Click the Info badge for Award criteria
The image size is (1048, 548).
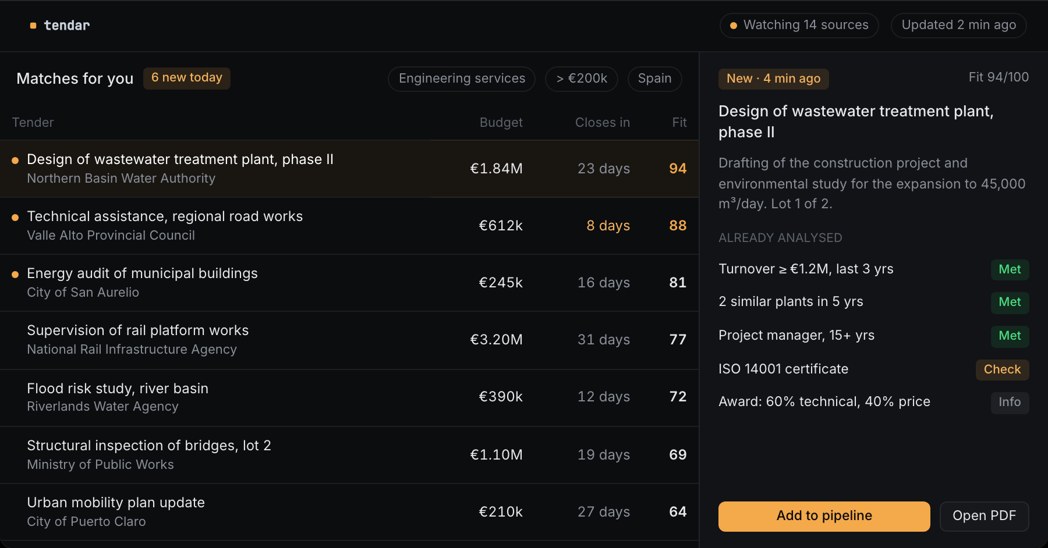pos(1010,402)
